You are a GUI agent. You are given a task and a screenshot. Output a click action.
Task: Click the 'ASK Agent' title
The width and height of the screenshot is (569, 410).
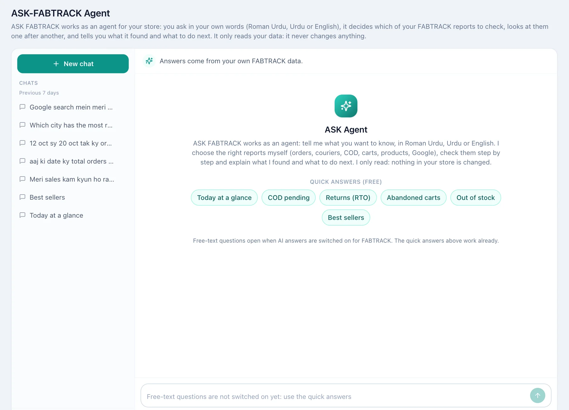pyautogui.click(x=346, y=130)
